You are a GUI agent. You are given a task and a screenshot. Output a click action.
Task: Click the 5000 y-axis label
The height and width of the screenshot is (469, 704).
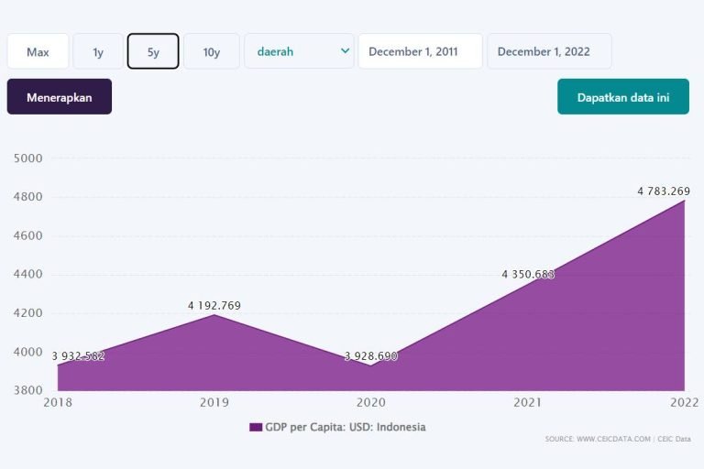(x=27, y=158)
